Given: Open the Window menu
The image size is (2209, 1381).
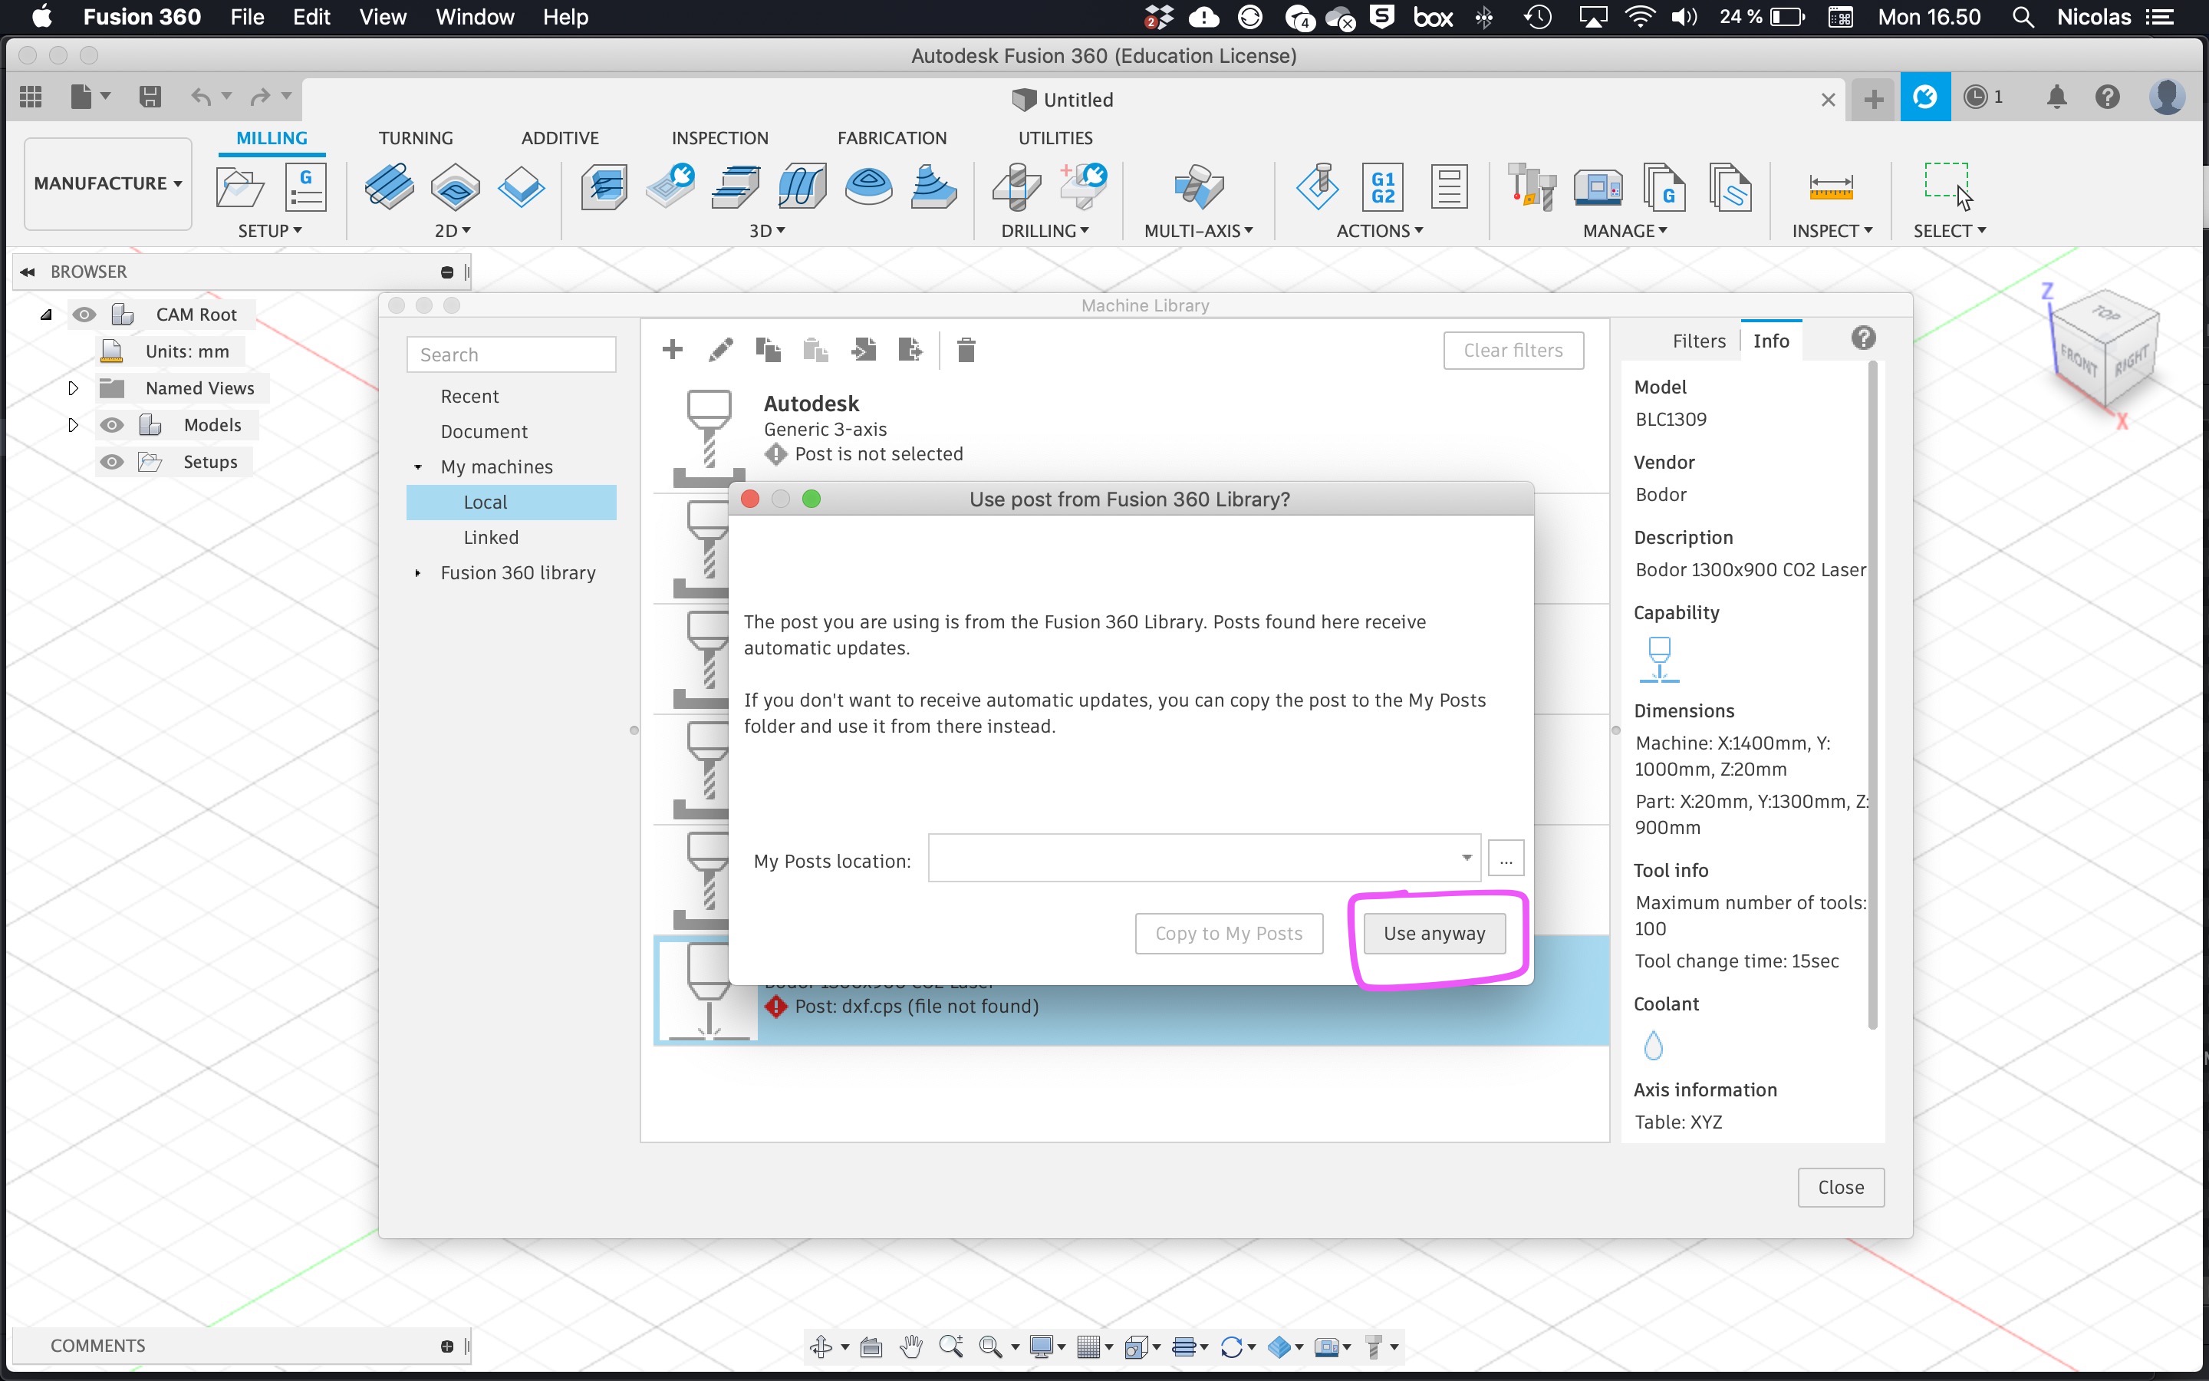Looking at the screenshot, I should click(x=475, y=16).
